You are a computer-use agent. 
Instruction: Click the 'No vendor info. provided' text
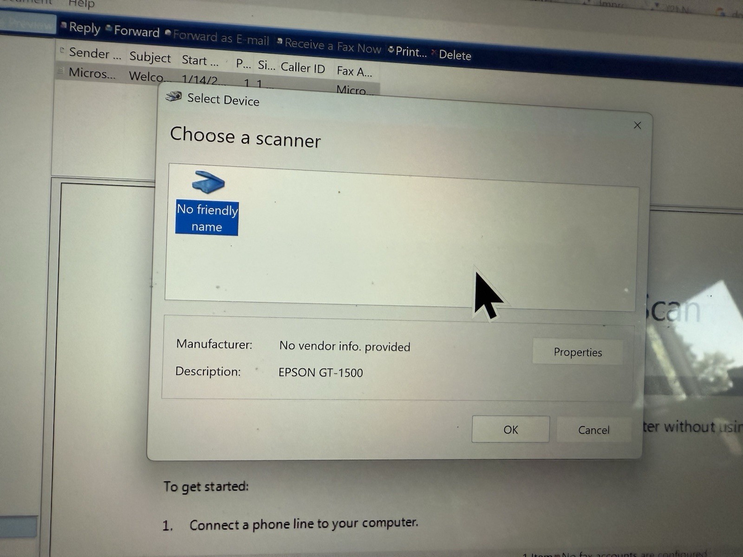[345, 346]
